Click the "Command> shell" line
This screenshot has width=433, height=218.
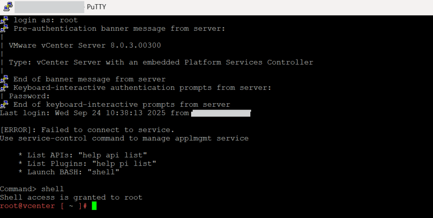(x=32, y=189)
